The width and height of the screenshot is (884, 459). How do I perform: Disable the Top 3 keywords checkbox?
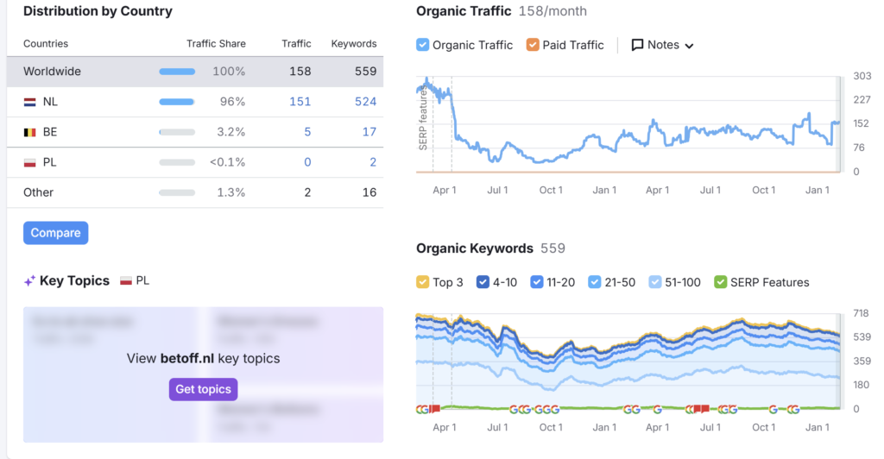(423, 282)
